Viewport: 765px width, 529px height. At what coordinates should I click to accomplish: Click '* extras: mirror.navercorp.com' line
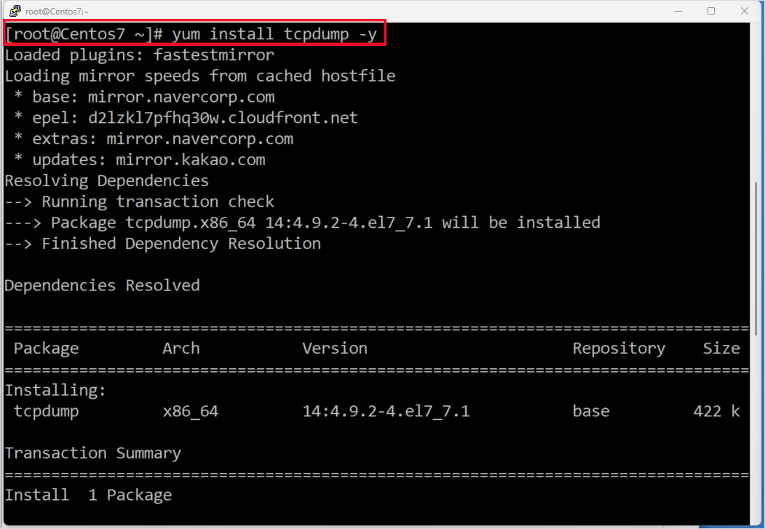point(154,139)
